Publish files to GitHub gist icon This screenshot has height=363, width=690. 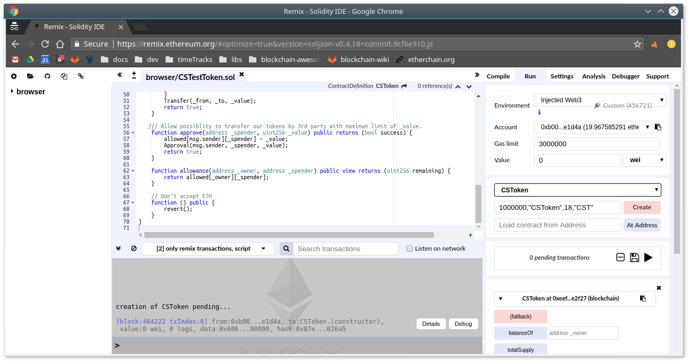point(47,76)
